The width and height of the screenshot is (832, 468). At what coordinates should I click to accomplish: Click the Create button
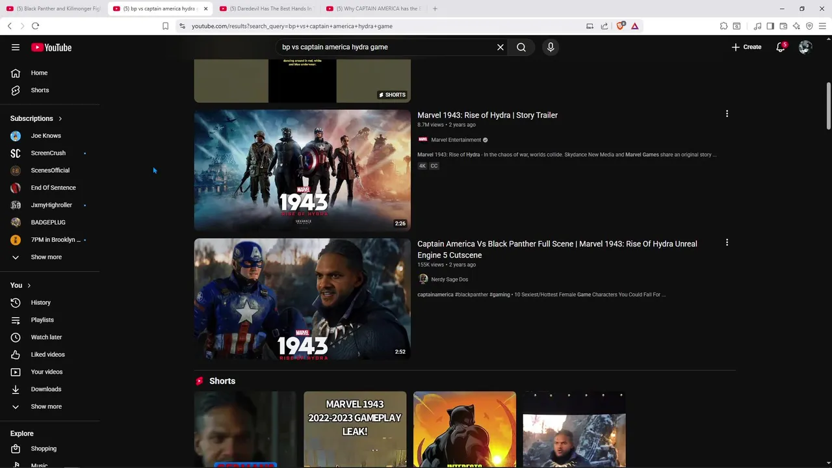746,47
